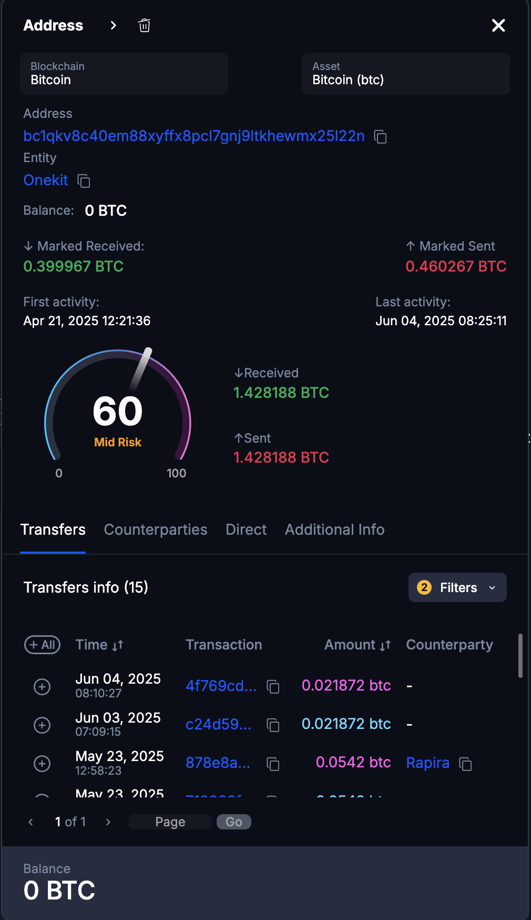Expand the Jun 03, 2025 transfer row
This screenshot has width=531, height=920.
42,725
